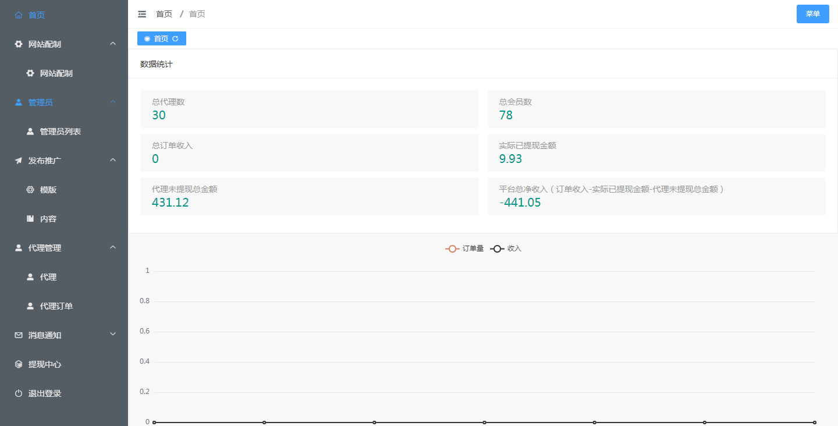Toggle the 订单量 chart legend series
The image size is (838, 426).
click(464, 248)
